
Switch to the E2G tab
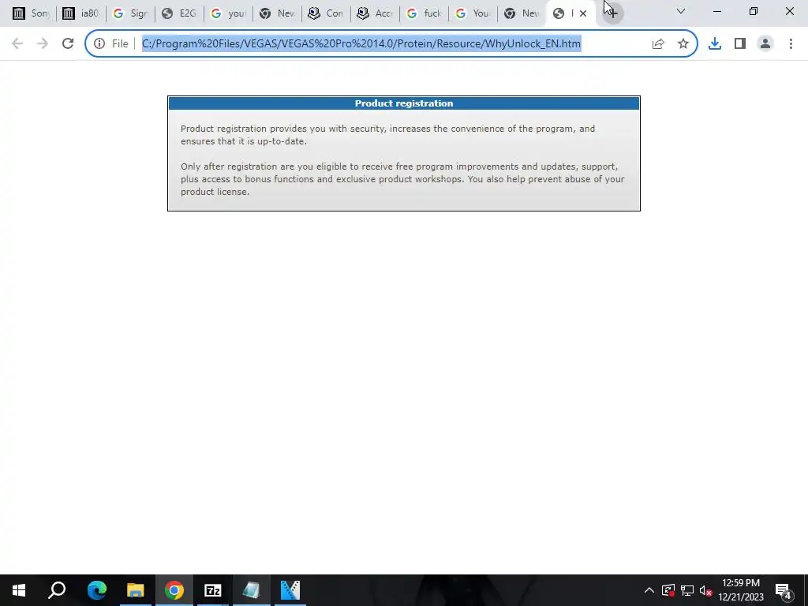tap(179, 13)
